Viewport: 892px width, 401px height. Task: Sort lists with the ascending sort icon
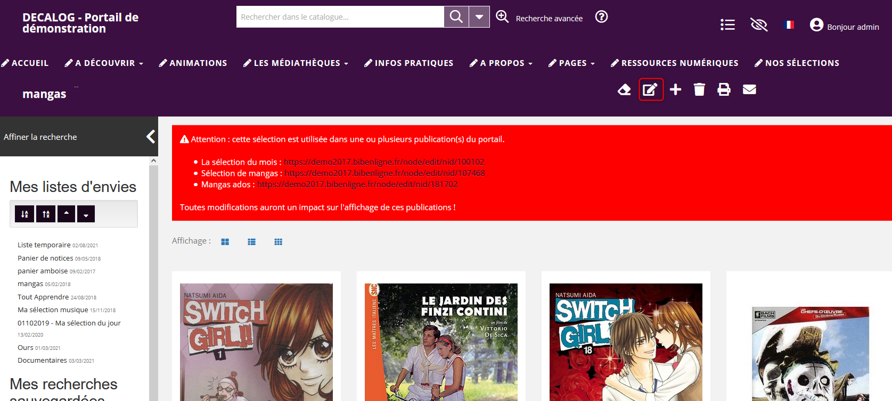tap(46, 214)
